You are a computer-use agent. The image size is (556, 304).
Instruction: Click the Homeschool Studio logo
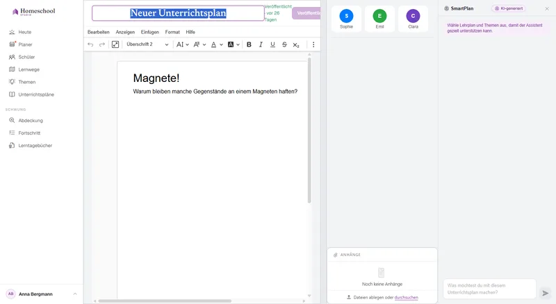[x=33, y=12]
